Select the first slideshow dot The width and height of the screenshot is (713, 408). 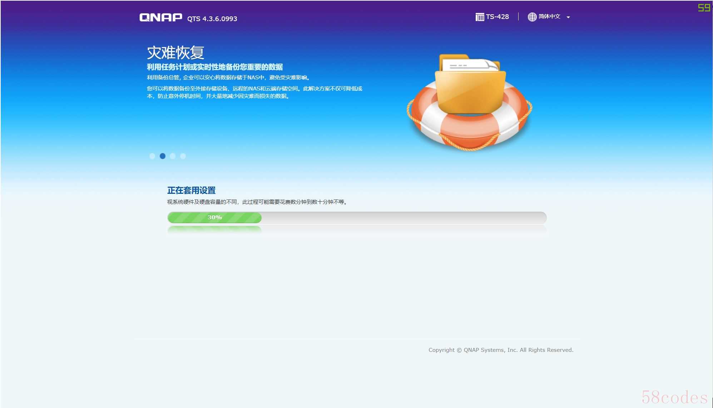152,156
